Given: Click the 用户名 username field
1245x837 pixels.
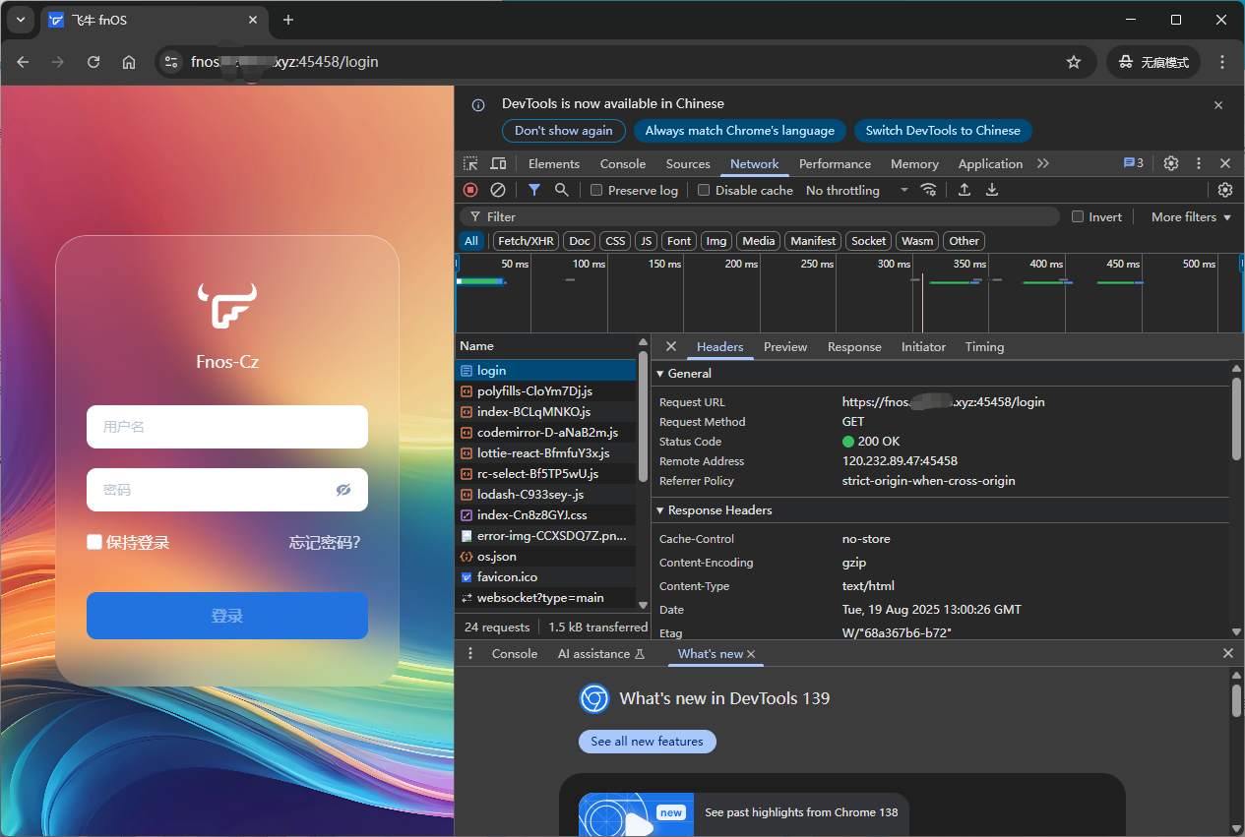Looking at the screenshot, I should [227, 427].
